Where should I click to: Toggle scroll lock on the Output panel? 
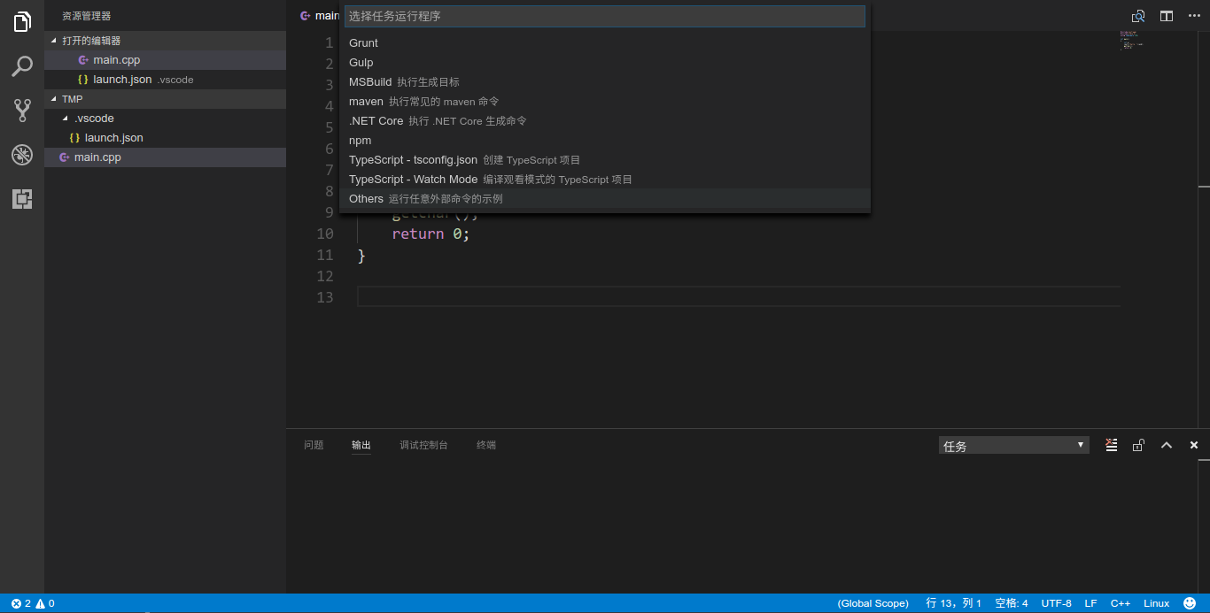tap(1138, 445)
